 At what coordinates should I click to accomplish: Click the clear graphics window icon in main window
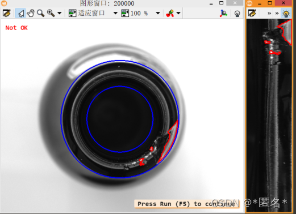[7, 13]
